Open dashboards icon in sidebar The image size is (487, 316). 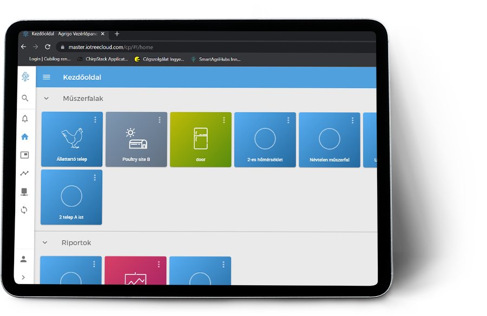tap(24, 154)
